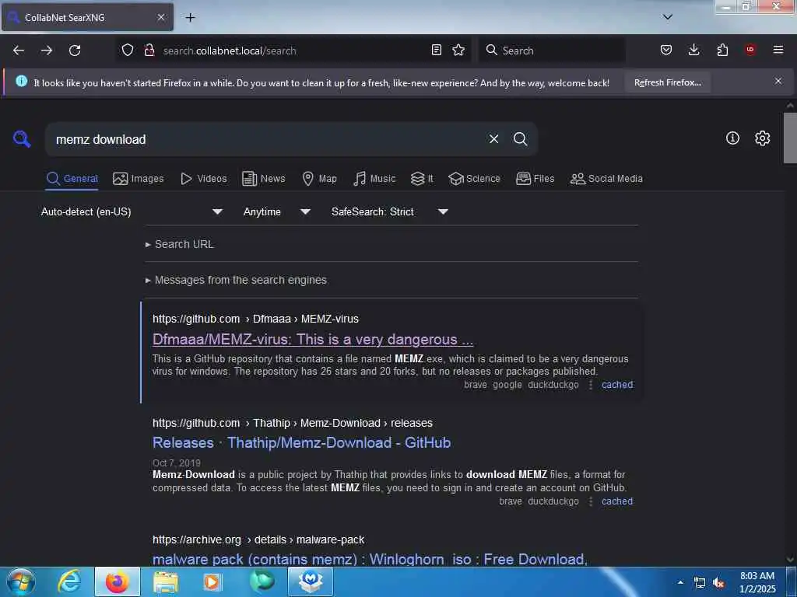Click the github.com Dfmaaa MEMZ-virus URL line
This screenshot has width=797, height=597.
pyautogui.click(x=255, y=319)
